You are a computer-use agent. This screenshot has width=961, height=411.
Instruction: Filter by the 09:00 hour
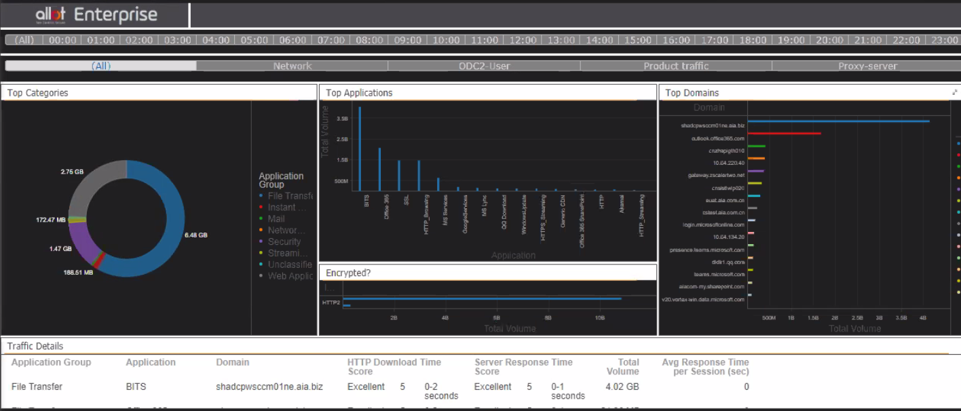tap(407, 40)
